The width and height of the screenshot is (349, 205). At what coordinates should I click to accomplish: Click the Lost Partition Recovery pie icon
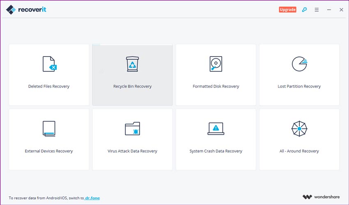click(x=299, y=64)
